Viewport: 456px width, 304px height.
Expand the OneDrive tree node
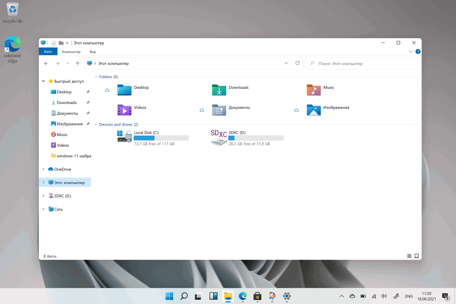(x=43, y=169)
